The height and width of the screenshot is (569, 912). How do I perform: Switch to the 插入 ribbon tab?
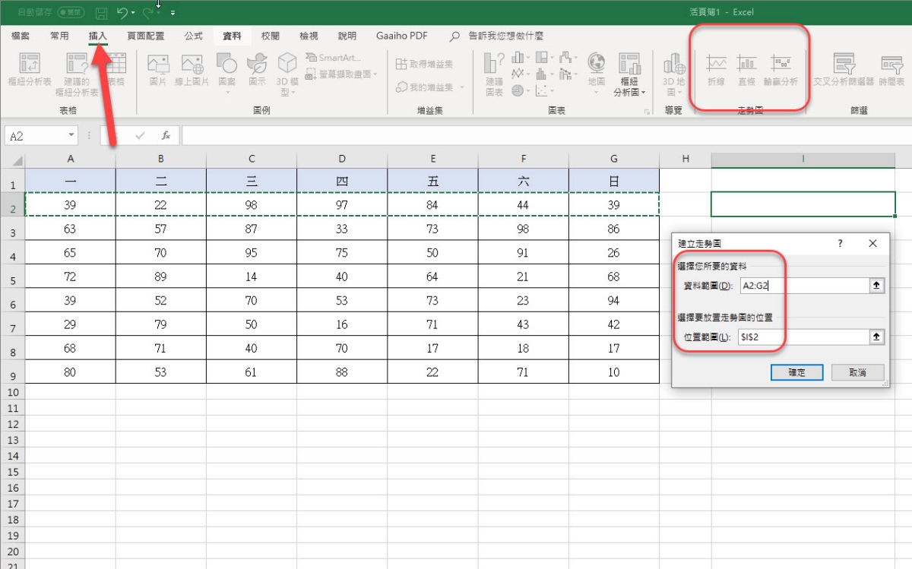coord(98,36)
